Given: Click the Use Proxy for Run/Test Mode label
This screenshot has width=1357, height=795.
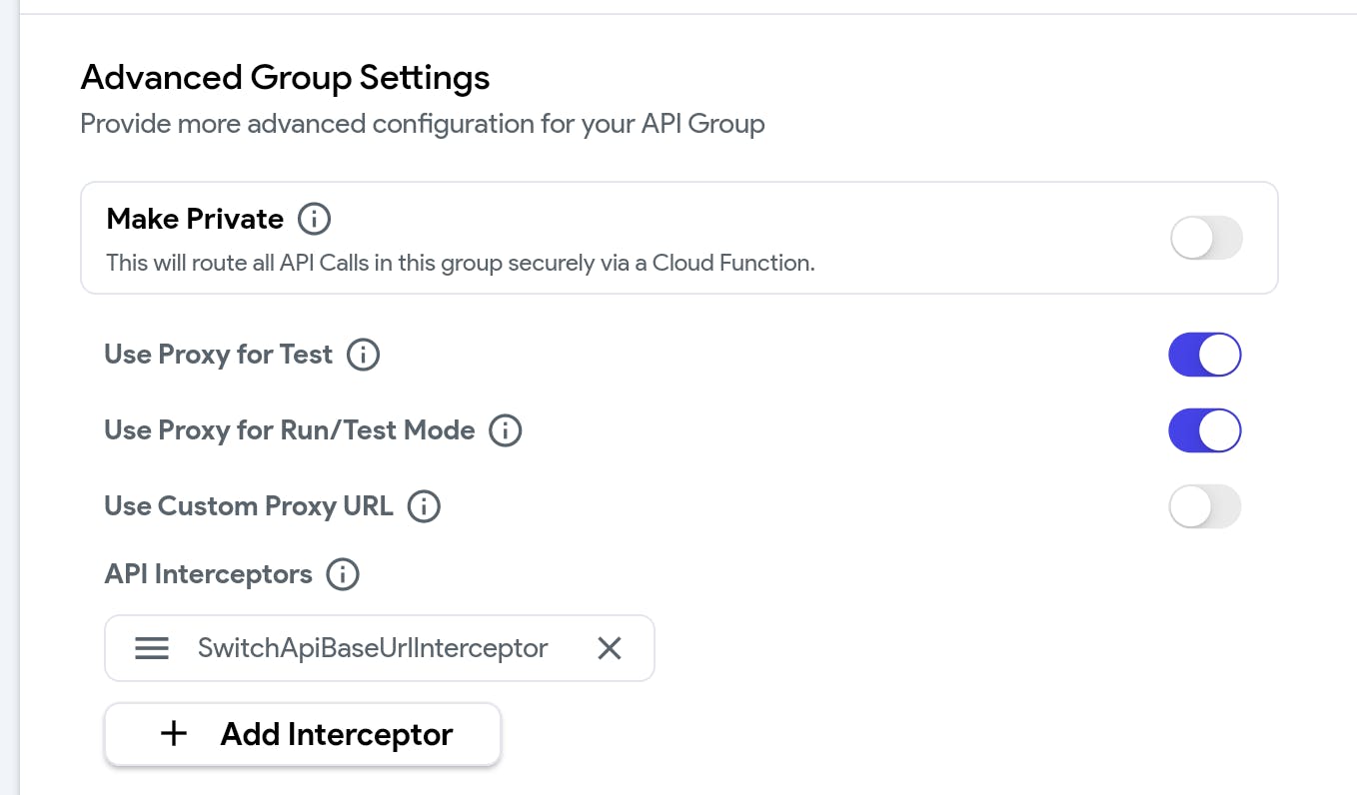Looking at the screenshot, I should click(x=289, y=430).
